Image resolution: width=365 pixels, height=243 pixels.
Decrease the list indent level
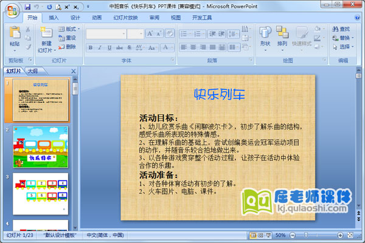coord(212,34)
